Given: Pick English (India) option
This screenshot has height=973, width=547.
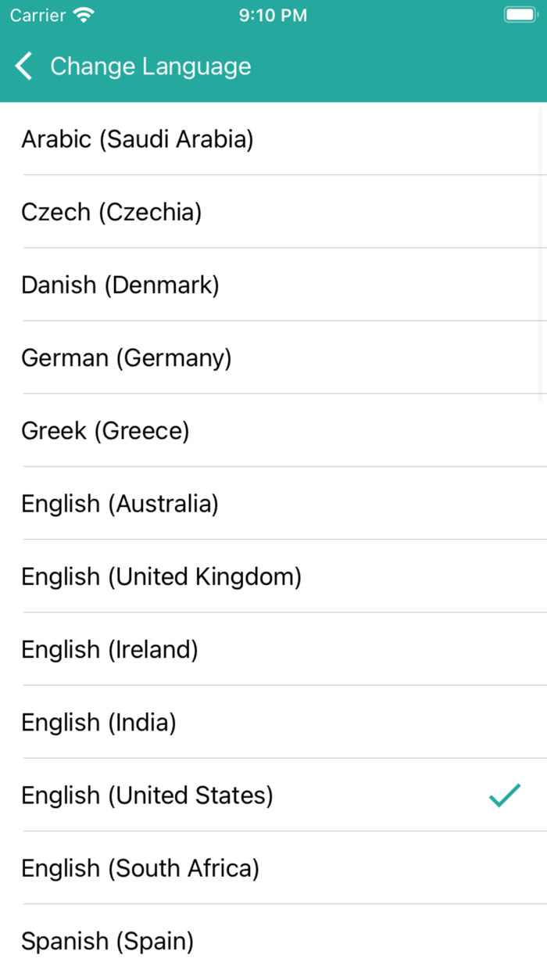Looking at the screenshot, I should point(99,722).
